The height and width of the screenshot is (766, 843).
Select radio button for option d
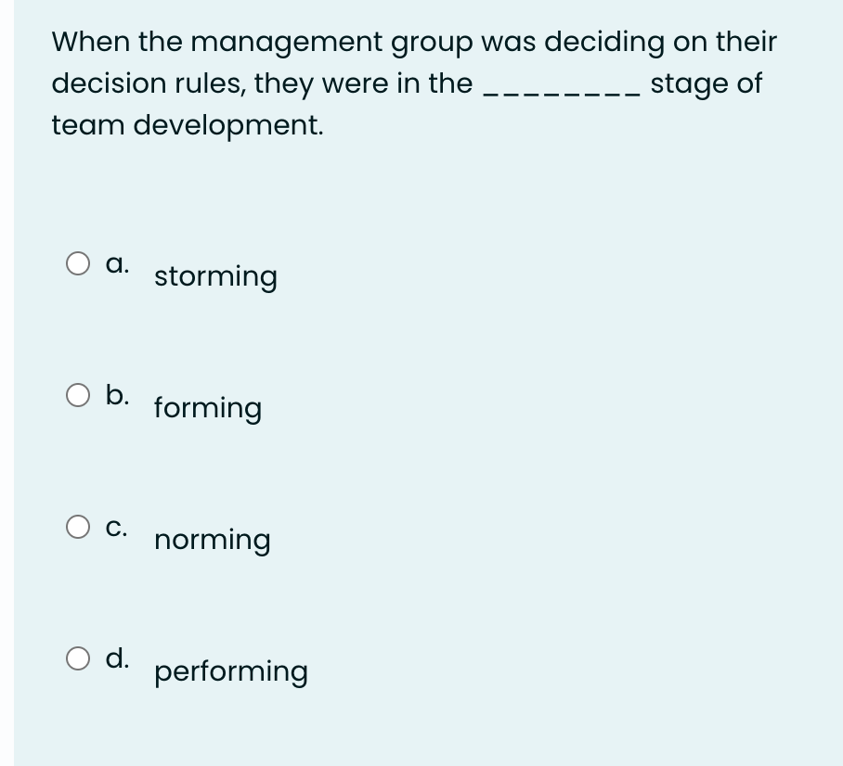[x=79, y=659]
